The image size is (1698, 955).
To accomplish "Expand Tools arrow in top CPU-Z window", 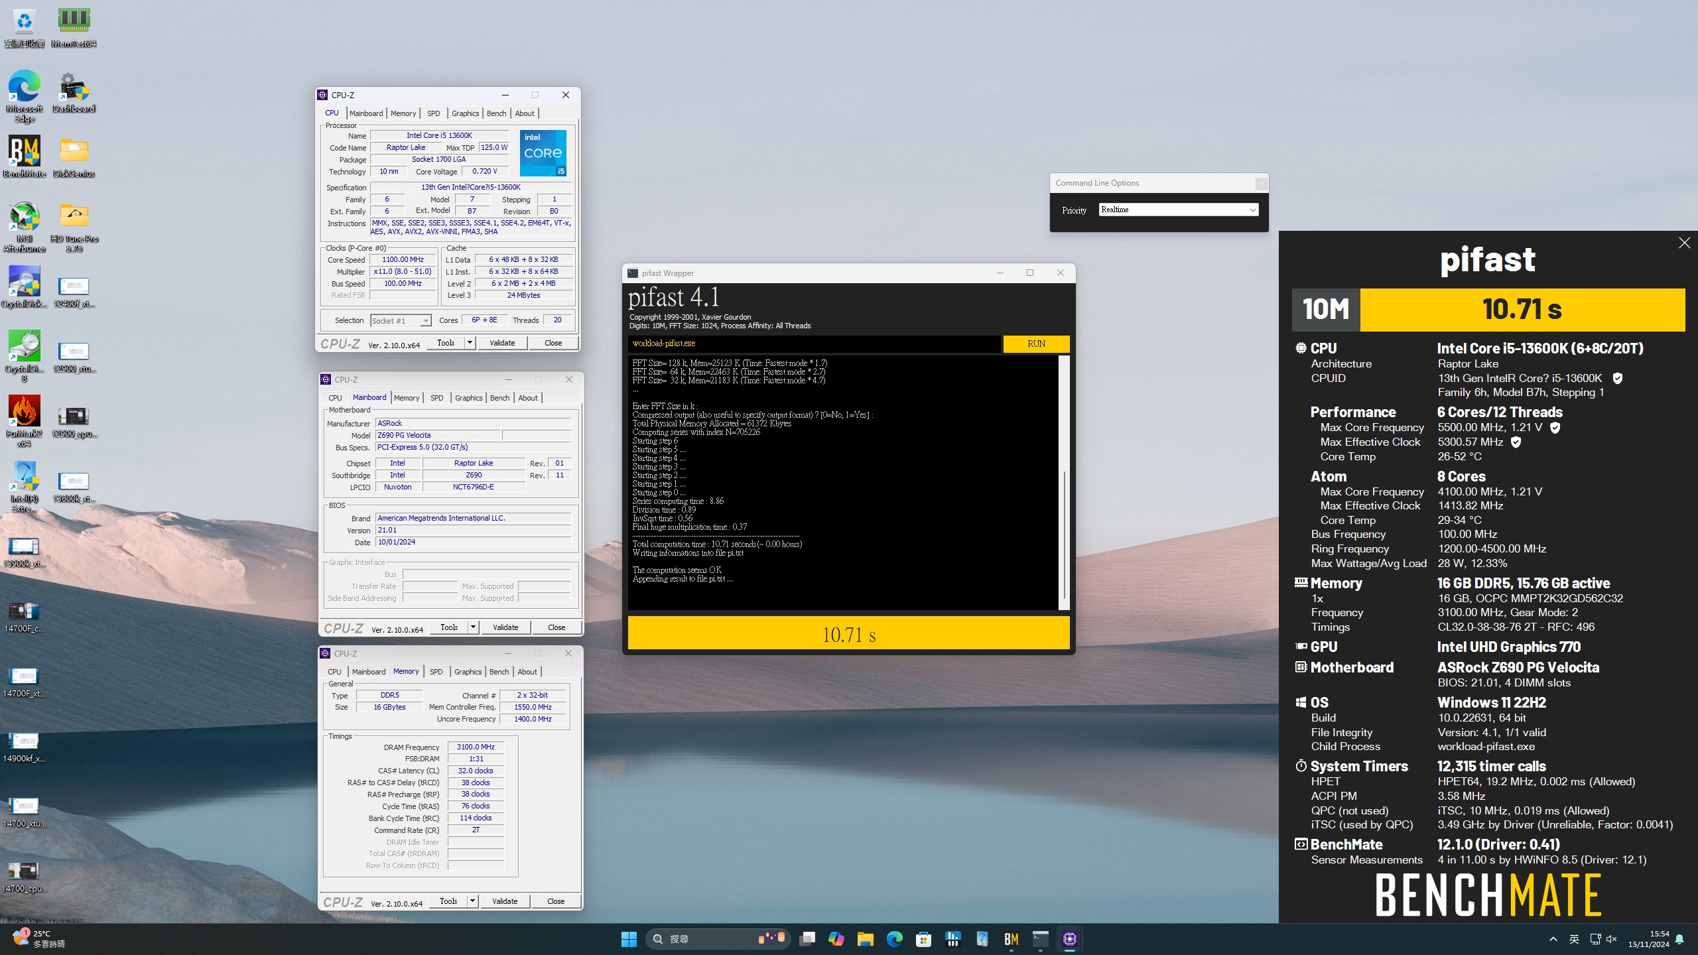I will click(470, 343).
